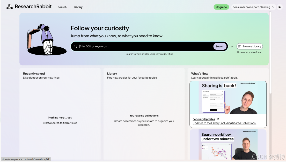Click the book icon on Browse Library

[240, 46]
